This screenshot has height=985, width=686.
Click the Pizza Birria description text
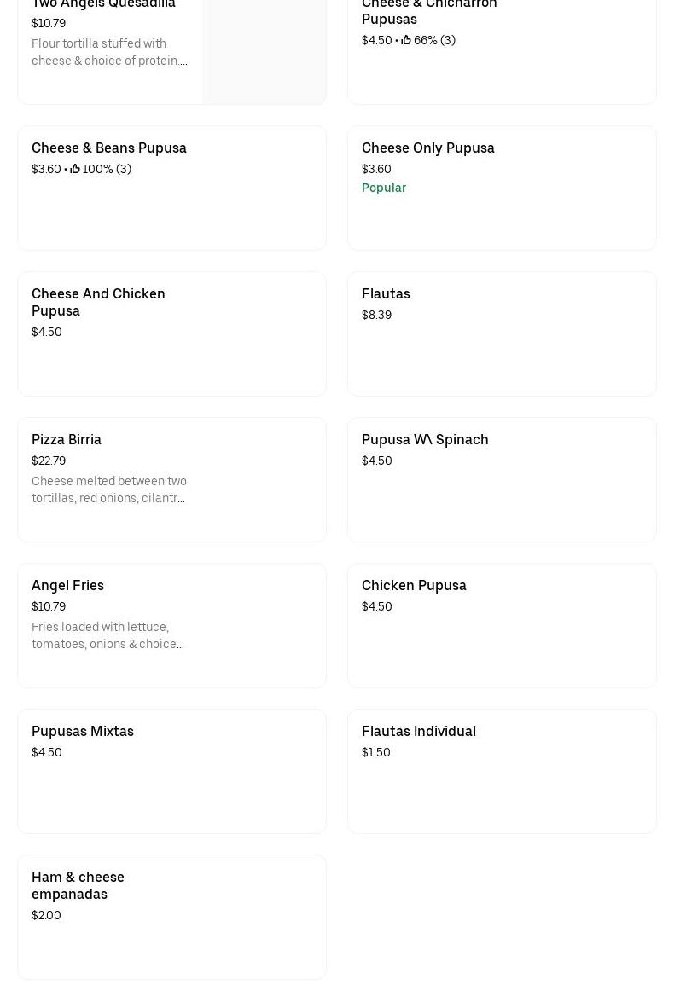[x=108, y=490]
